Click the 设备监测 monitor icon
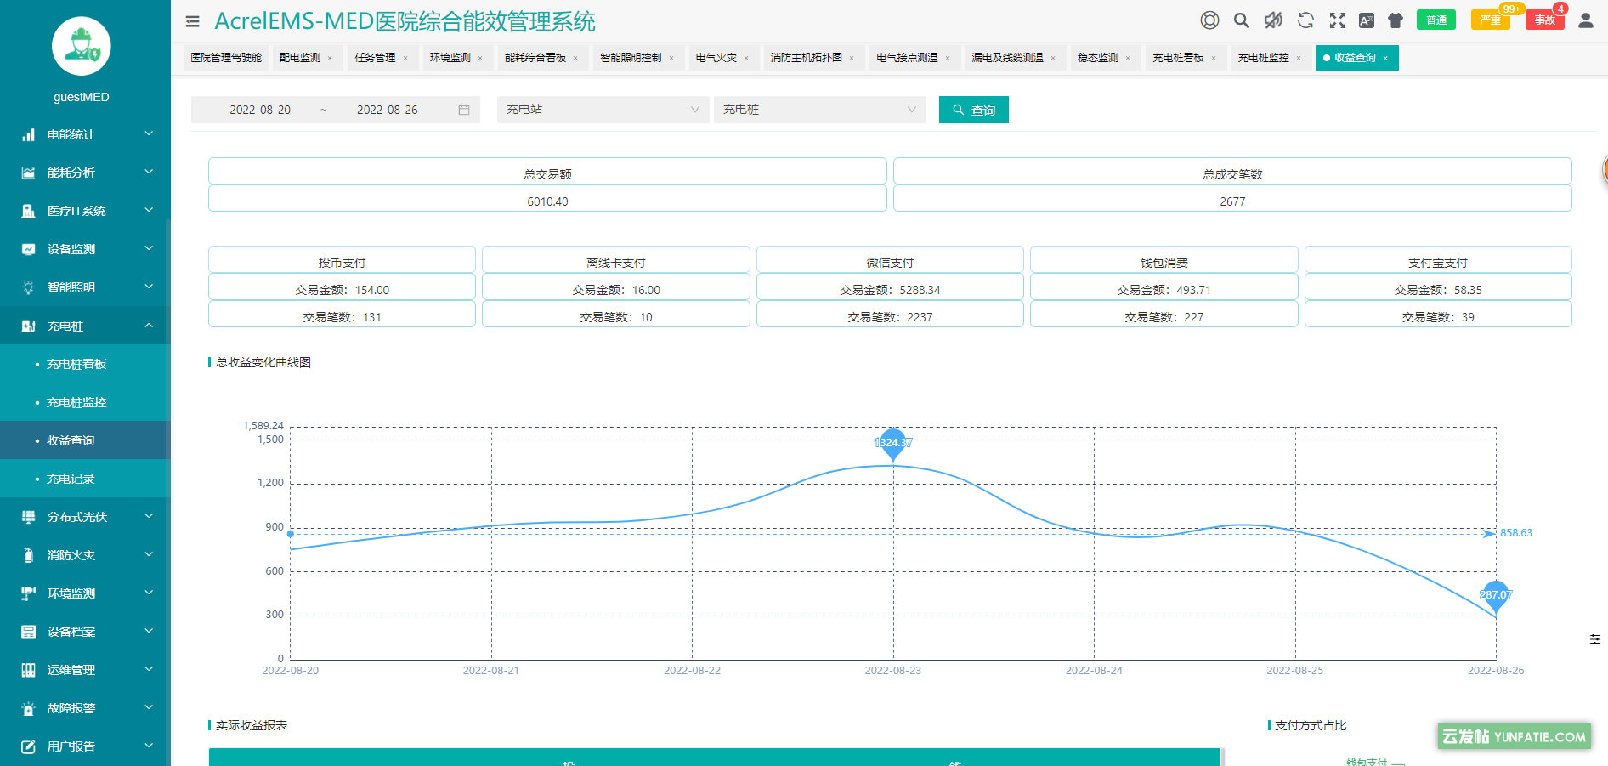 pyautogui.click(x=28, y=249)
